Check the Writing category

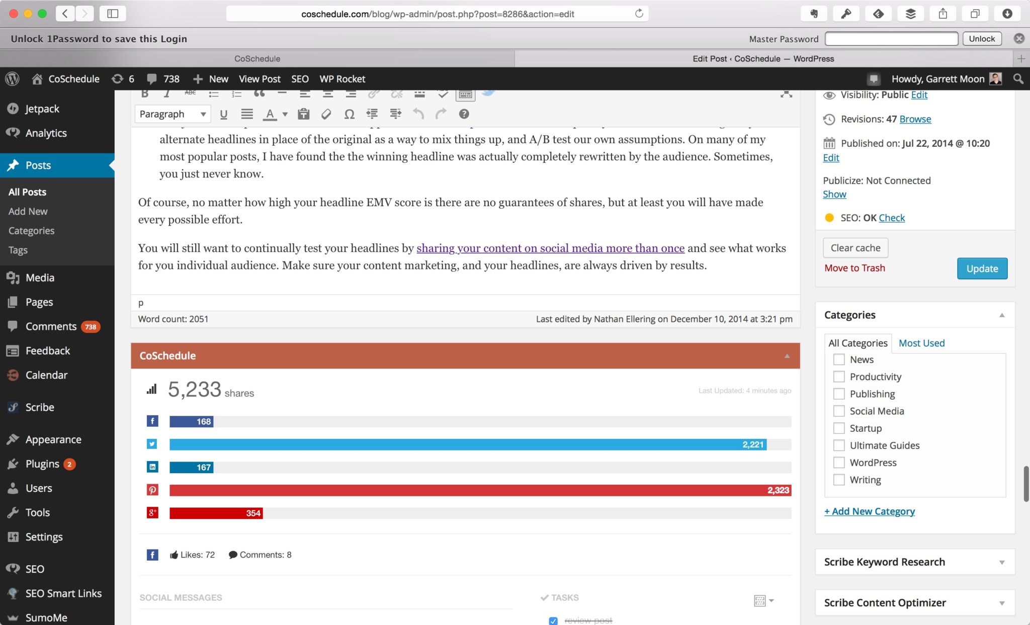839,480
